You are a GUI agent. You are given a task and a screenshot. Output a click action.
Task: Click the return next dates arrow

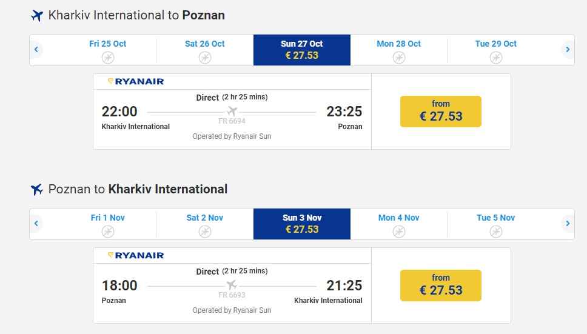point(568,224)
